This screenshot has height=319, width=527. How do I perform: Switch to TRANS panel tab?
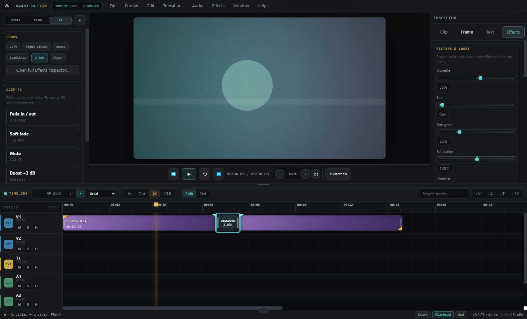38,20
